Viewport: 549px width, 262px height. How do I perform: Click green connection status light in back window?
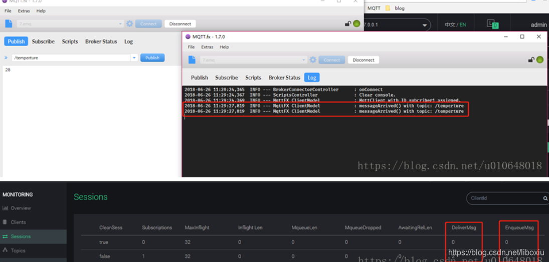coord(356,24)
